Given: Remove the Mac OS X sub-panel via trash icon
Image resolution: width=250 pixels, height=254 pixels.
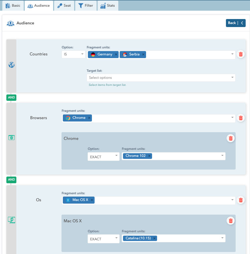Looking at the screenshot, I should (x=230, y=221).
